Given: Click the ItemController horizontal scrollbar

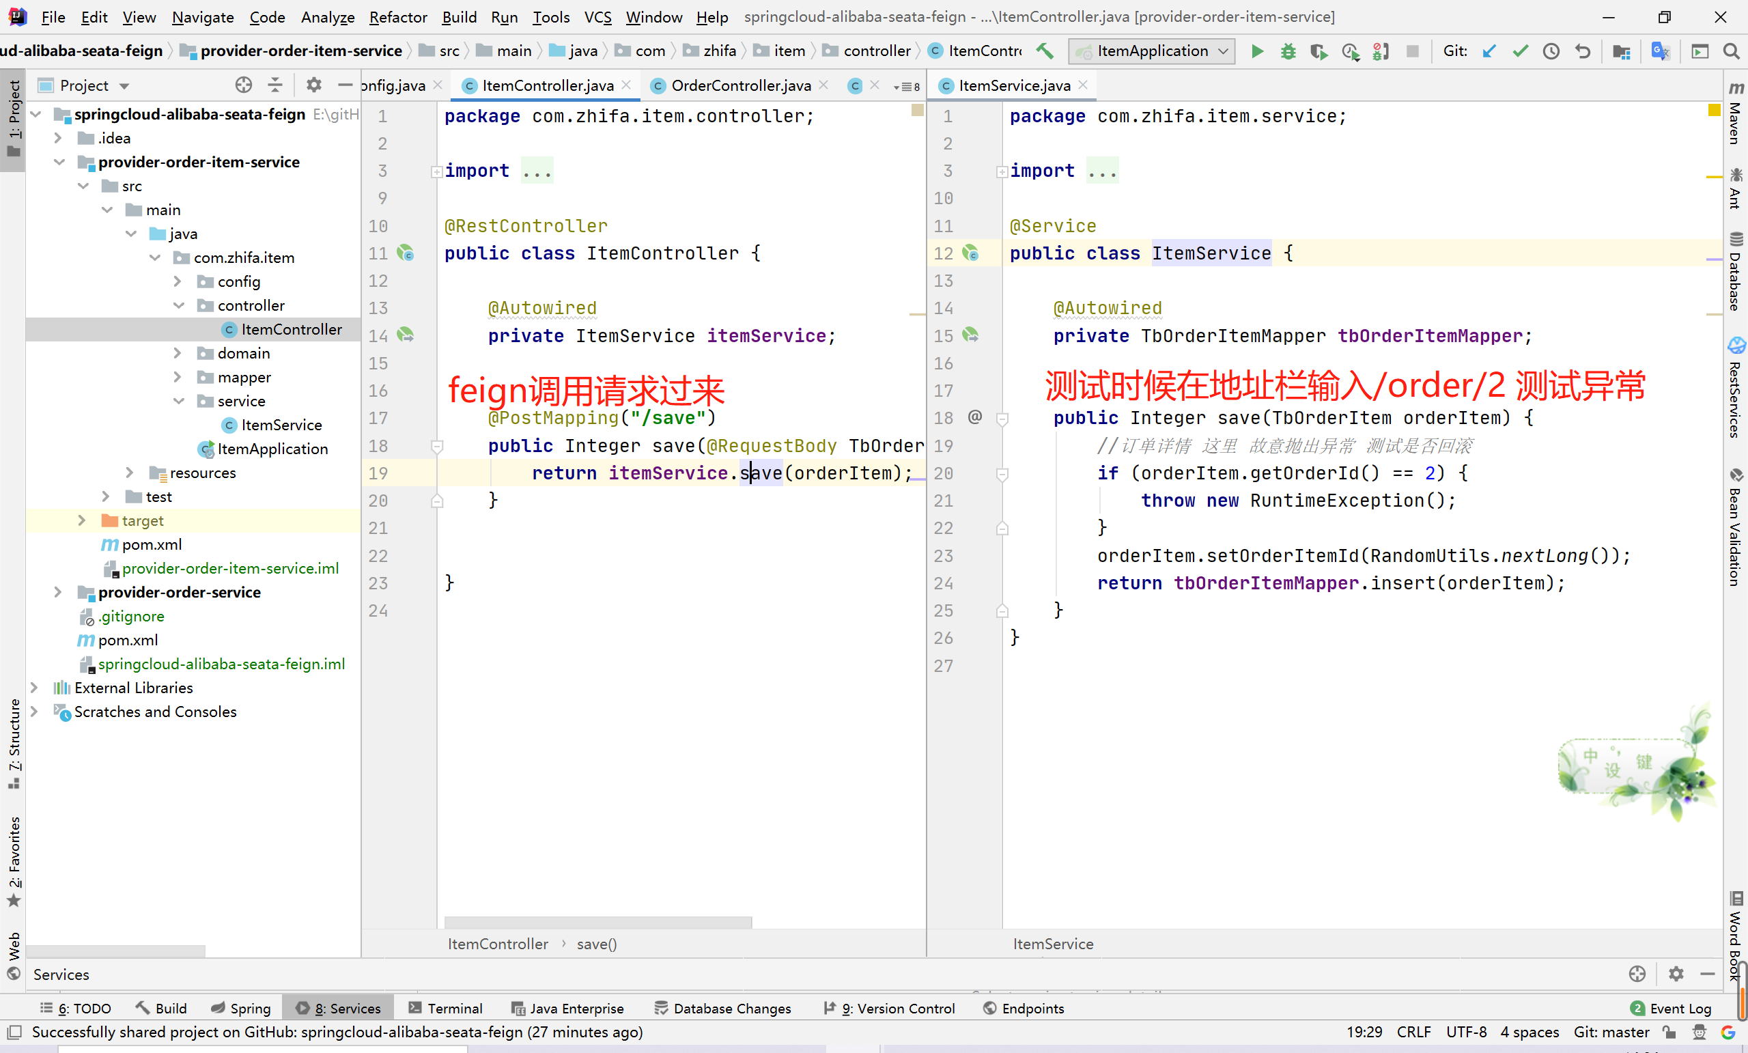Looking at the screenshot, I should 597,922.
